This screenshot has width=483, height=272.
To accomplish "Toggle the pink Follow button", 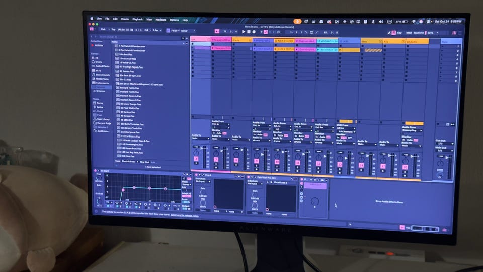I will [217, 31].
